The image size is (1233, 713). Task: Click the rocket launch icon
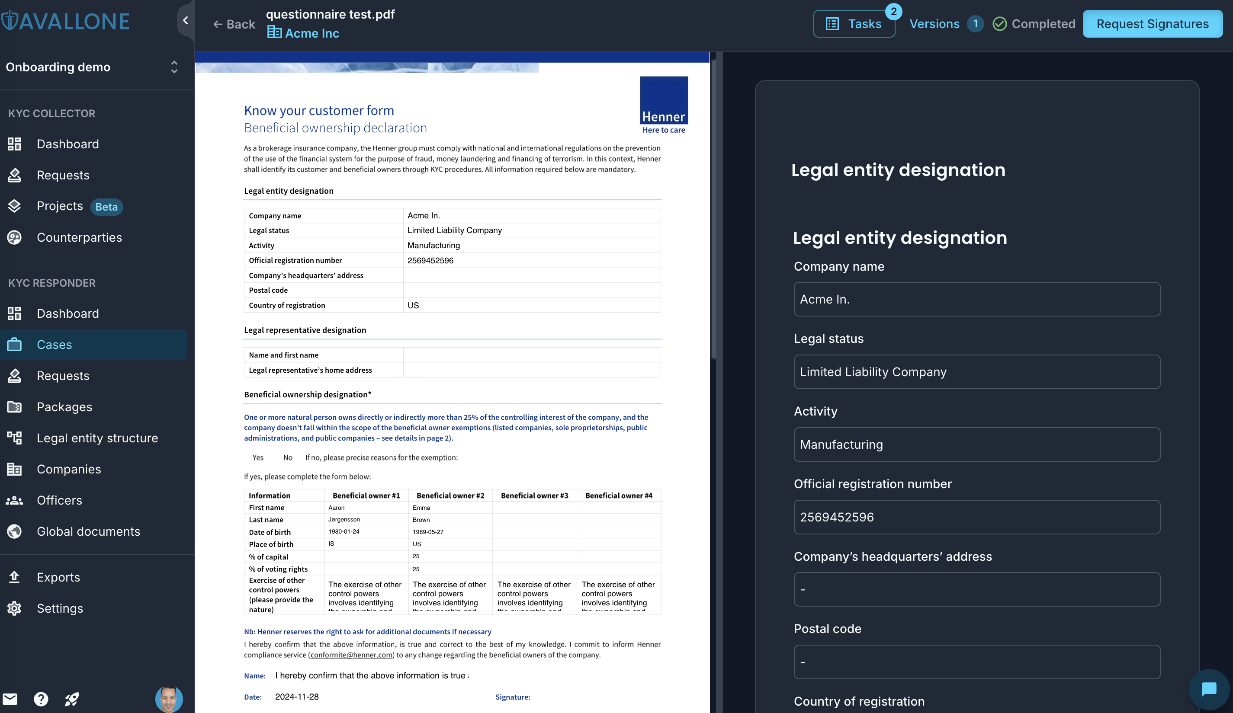[x=72, y=699]
